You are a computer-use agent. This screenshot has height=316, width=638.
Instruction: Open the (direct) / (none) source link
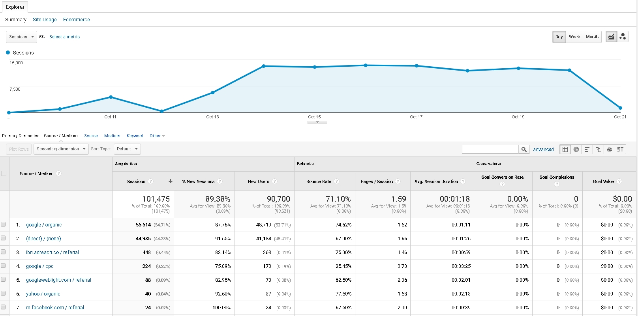(x=43, y=239)
